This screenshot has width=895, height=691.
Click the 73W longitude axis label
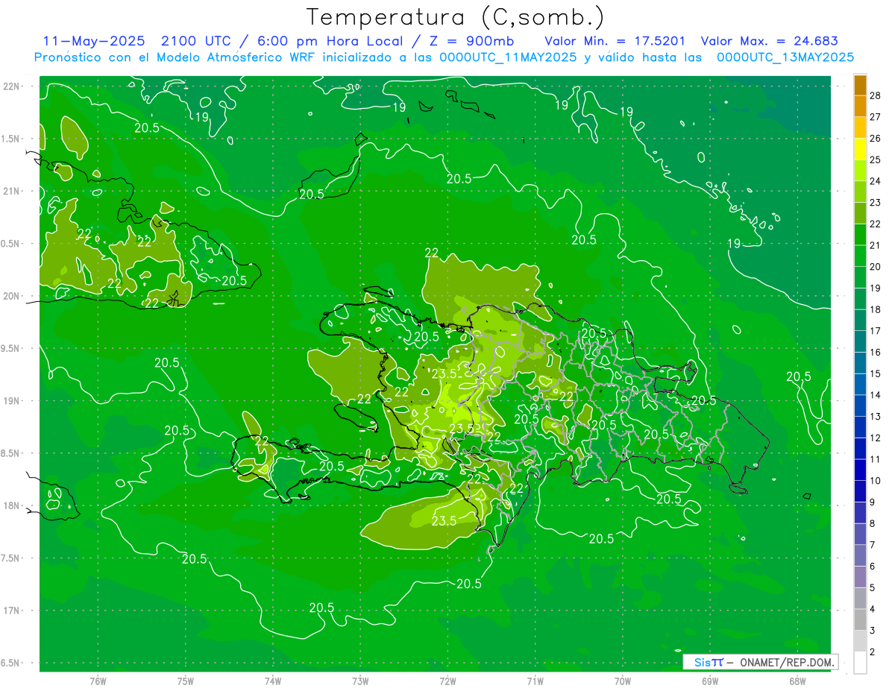tap(360, 681)
